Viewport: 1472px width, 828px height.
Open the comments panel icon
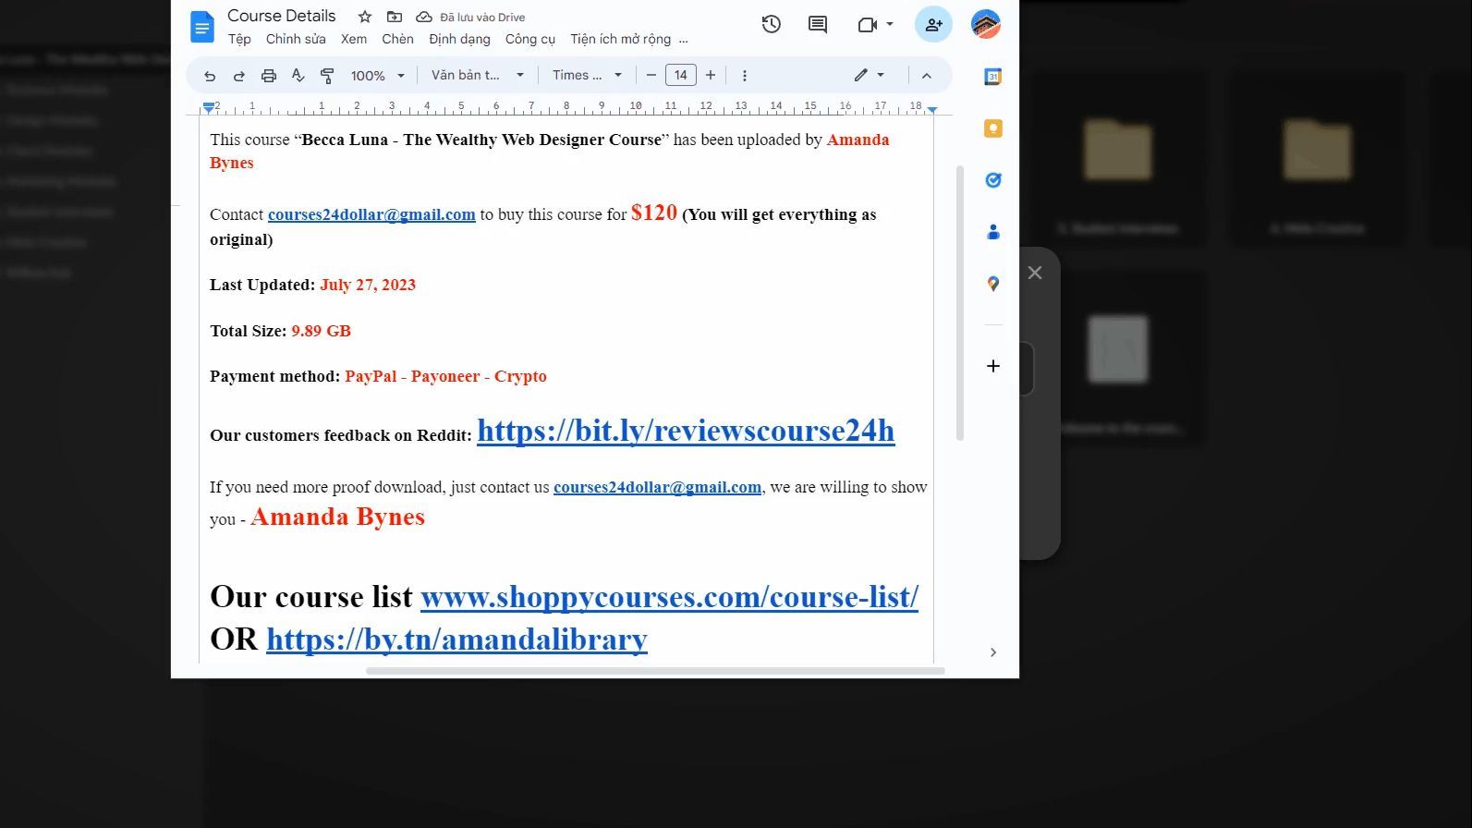click(818, 25)
